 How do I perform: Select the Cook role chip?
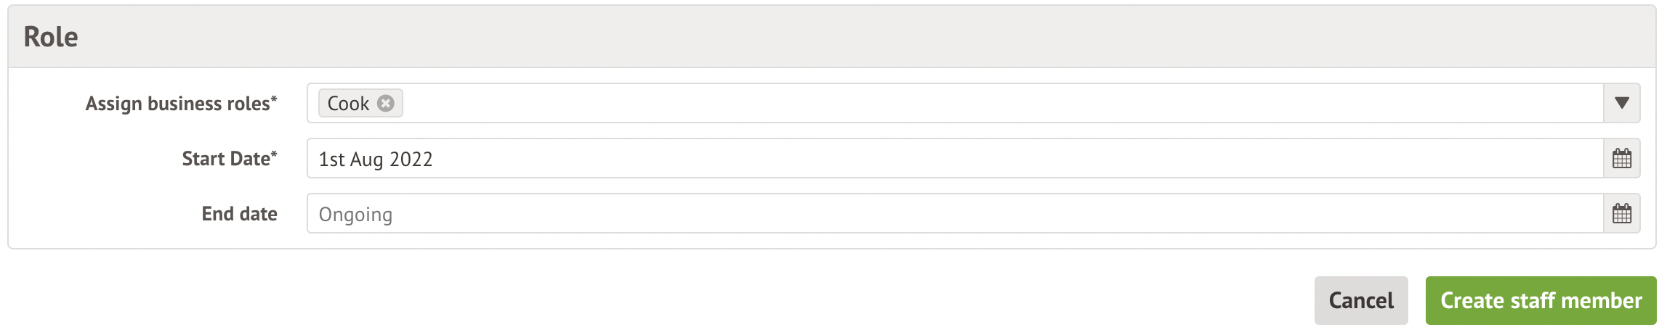point(360,104)
